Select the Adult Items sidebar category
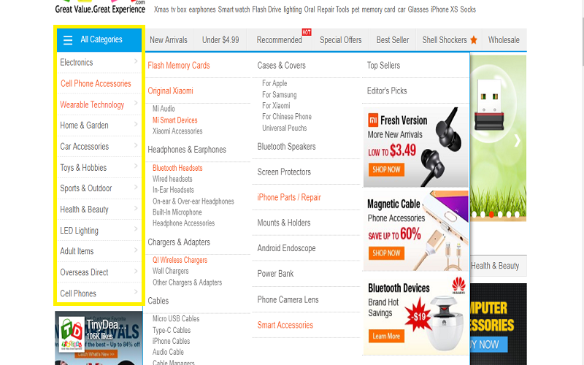The width and height of the screenshot is (584, 365). (77, 251)
